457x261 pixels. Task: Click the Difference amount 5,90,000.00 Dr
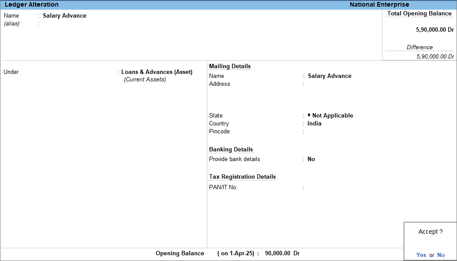(x=435, y=56)
